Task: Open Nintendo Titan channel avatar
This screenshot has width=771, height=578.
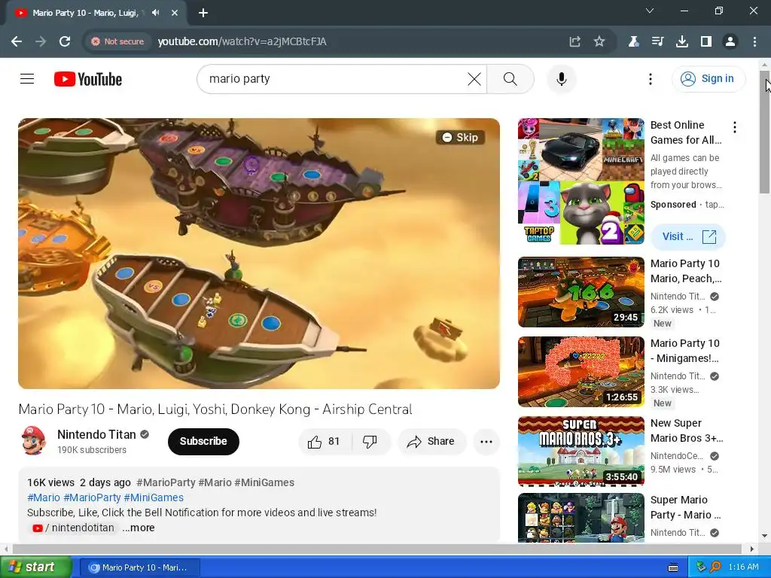Action: (x=34, y=441)
